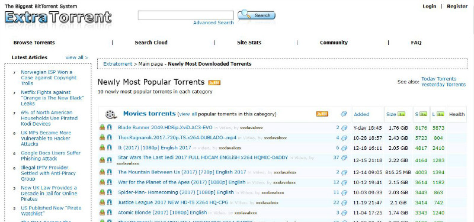The width and height of the screenshot is (474, 222).
Task: View all Latest Articles
Action: [x=77, y=57]
